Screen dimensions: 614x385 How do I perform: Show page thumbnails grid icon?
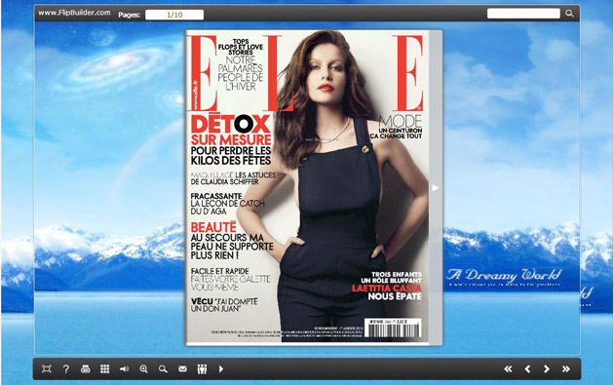click(104, 369)
